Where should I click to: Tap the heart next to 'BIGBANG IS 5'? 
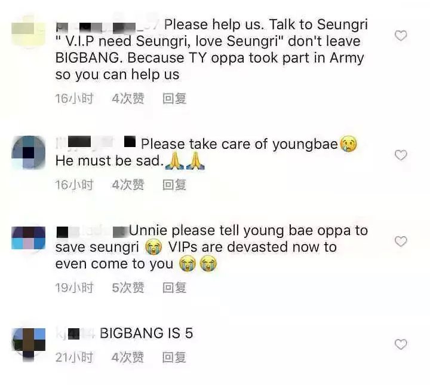tap(401, 344)
